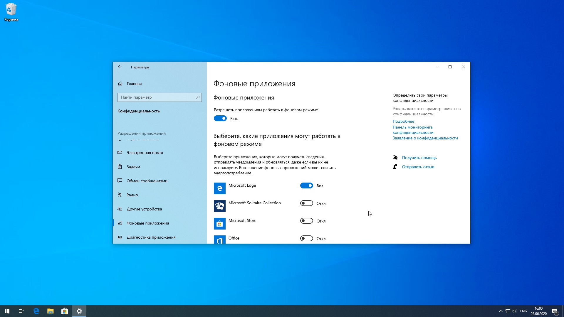Enable Microsoft Store background toggle
Screen dimensions: 564x317
[306, 221]
